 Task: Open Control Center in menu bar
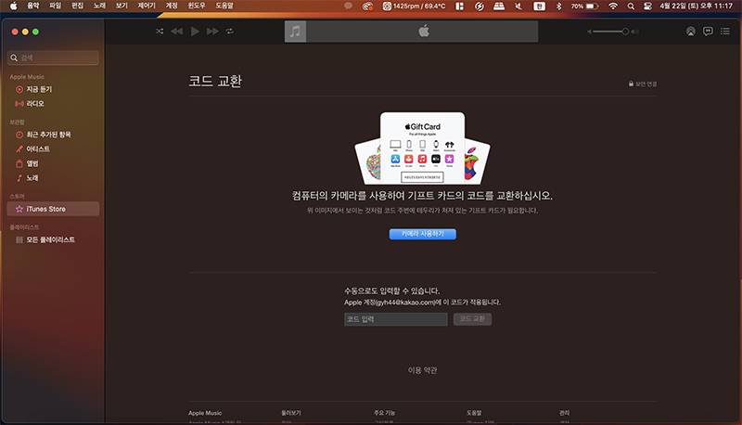[647, 6]
